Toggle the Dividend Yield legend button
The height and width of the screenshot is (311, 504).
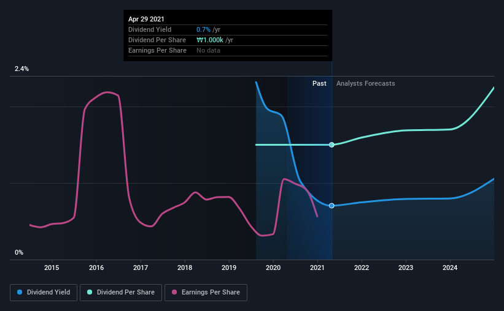coord(44,293)
